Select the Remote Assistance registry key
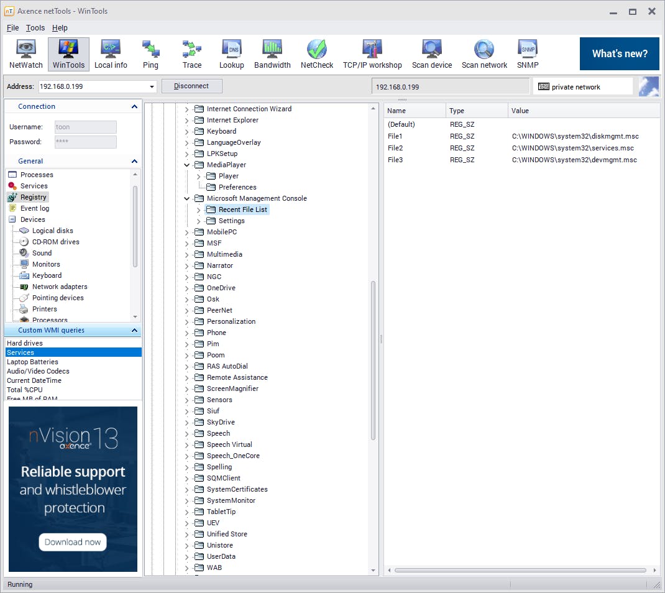The height and width of the screenshot is (593, 665). 237,377
